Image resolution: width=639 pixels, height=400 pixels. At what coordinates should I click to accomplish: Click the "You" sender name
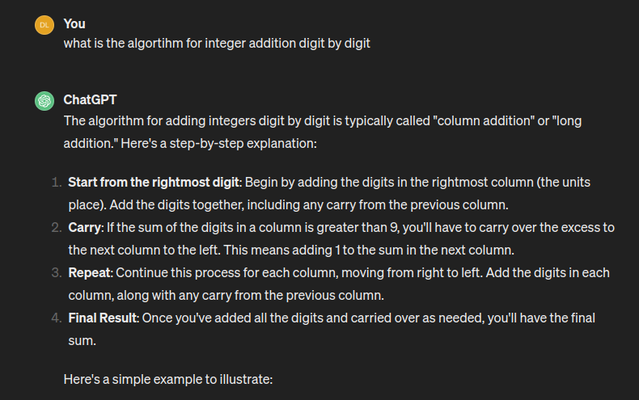74,24
